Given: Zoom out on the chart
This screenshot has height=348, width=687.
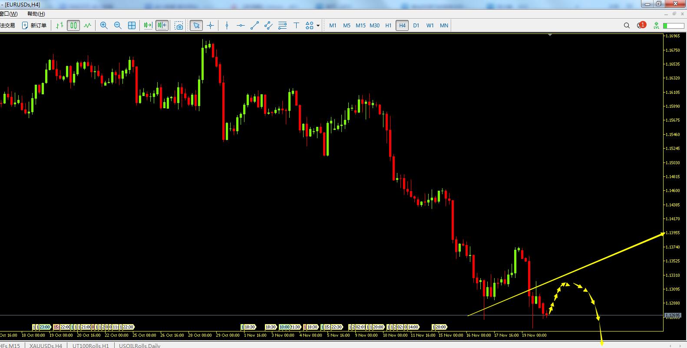Looking at the screenshot, I should pos(118,26).
